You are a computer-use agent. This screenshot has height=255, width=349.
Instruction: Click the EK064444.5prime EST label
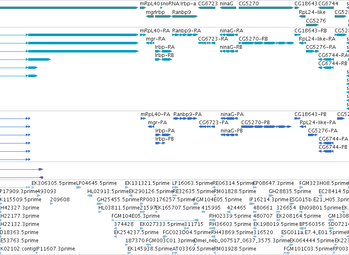point(312,241)
